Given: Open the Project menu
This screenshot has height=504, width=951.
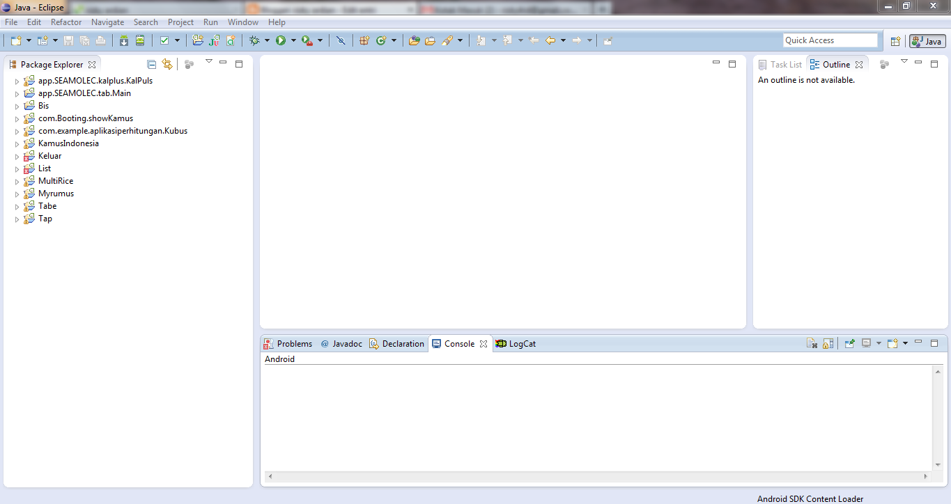Looking at the screenshot, I should click(x=180, y=22).
